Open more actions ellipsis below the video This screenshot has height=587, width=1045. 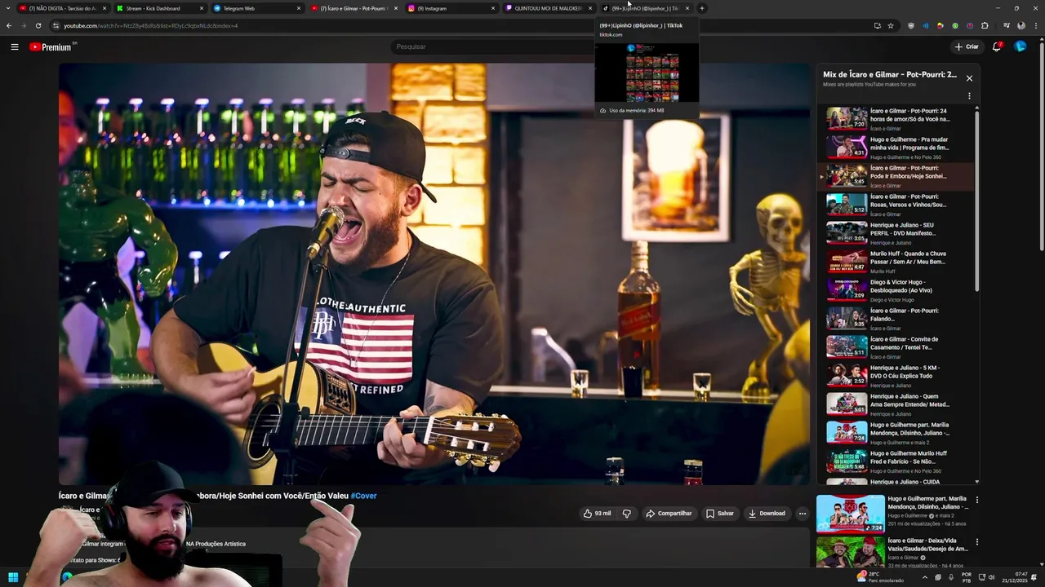tap(803, 514)
